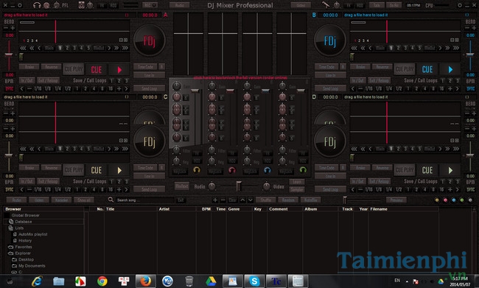The width and height of the screenshot is (479, 288).
Task: Enable the green headphone cue on mixer channel four
Action: tap(303, 170)
